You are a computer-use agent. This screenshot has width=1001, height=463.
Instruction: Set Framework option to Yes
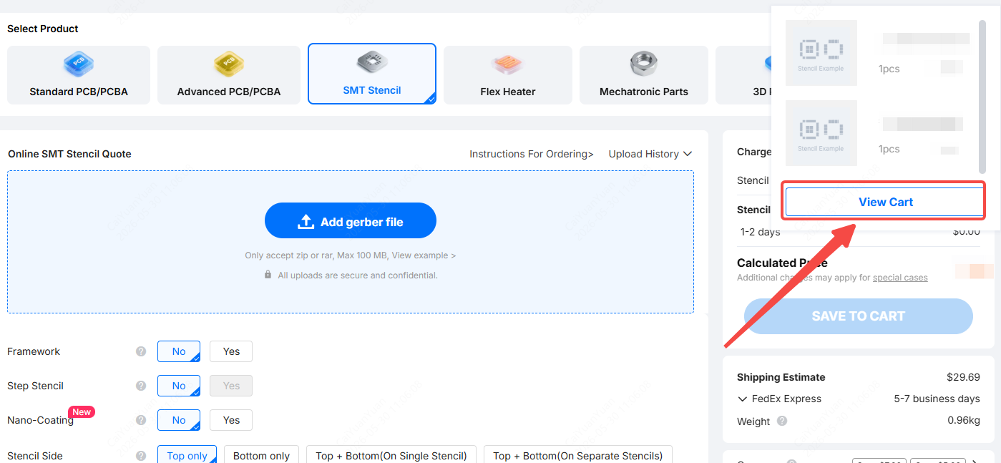click(231, 351)
